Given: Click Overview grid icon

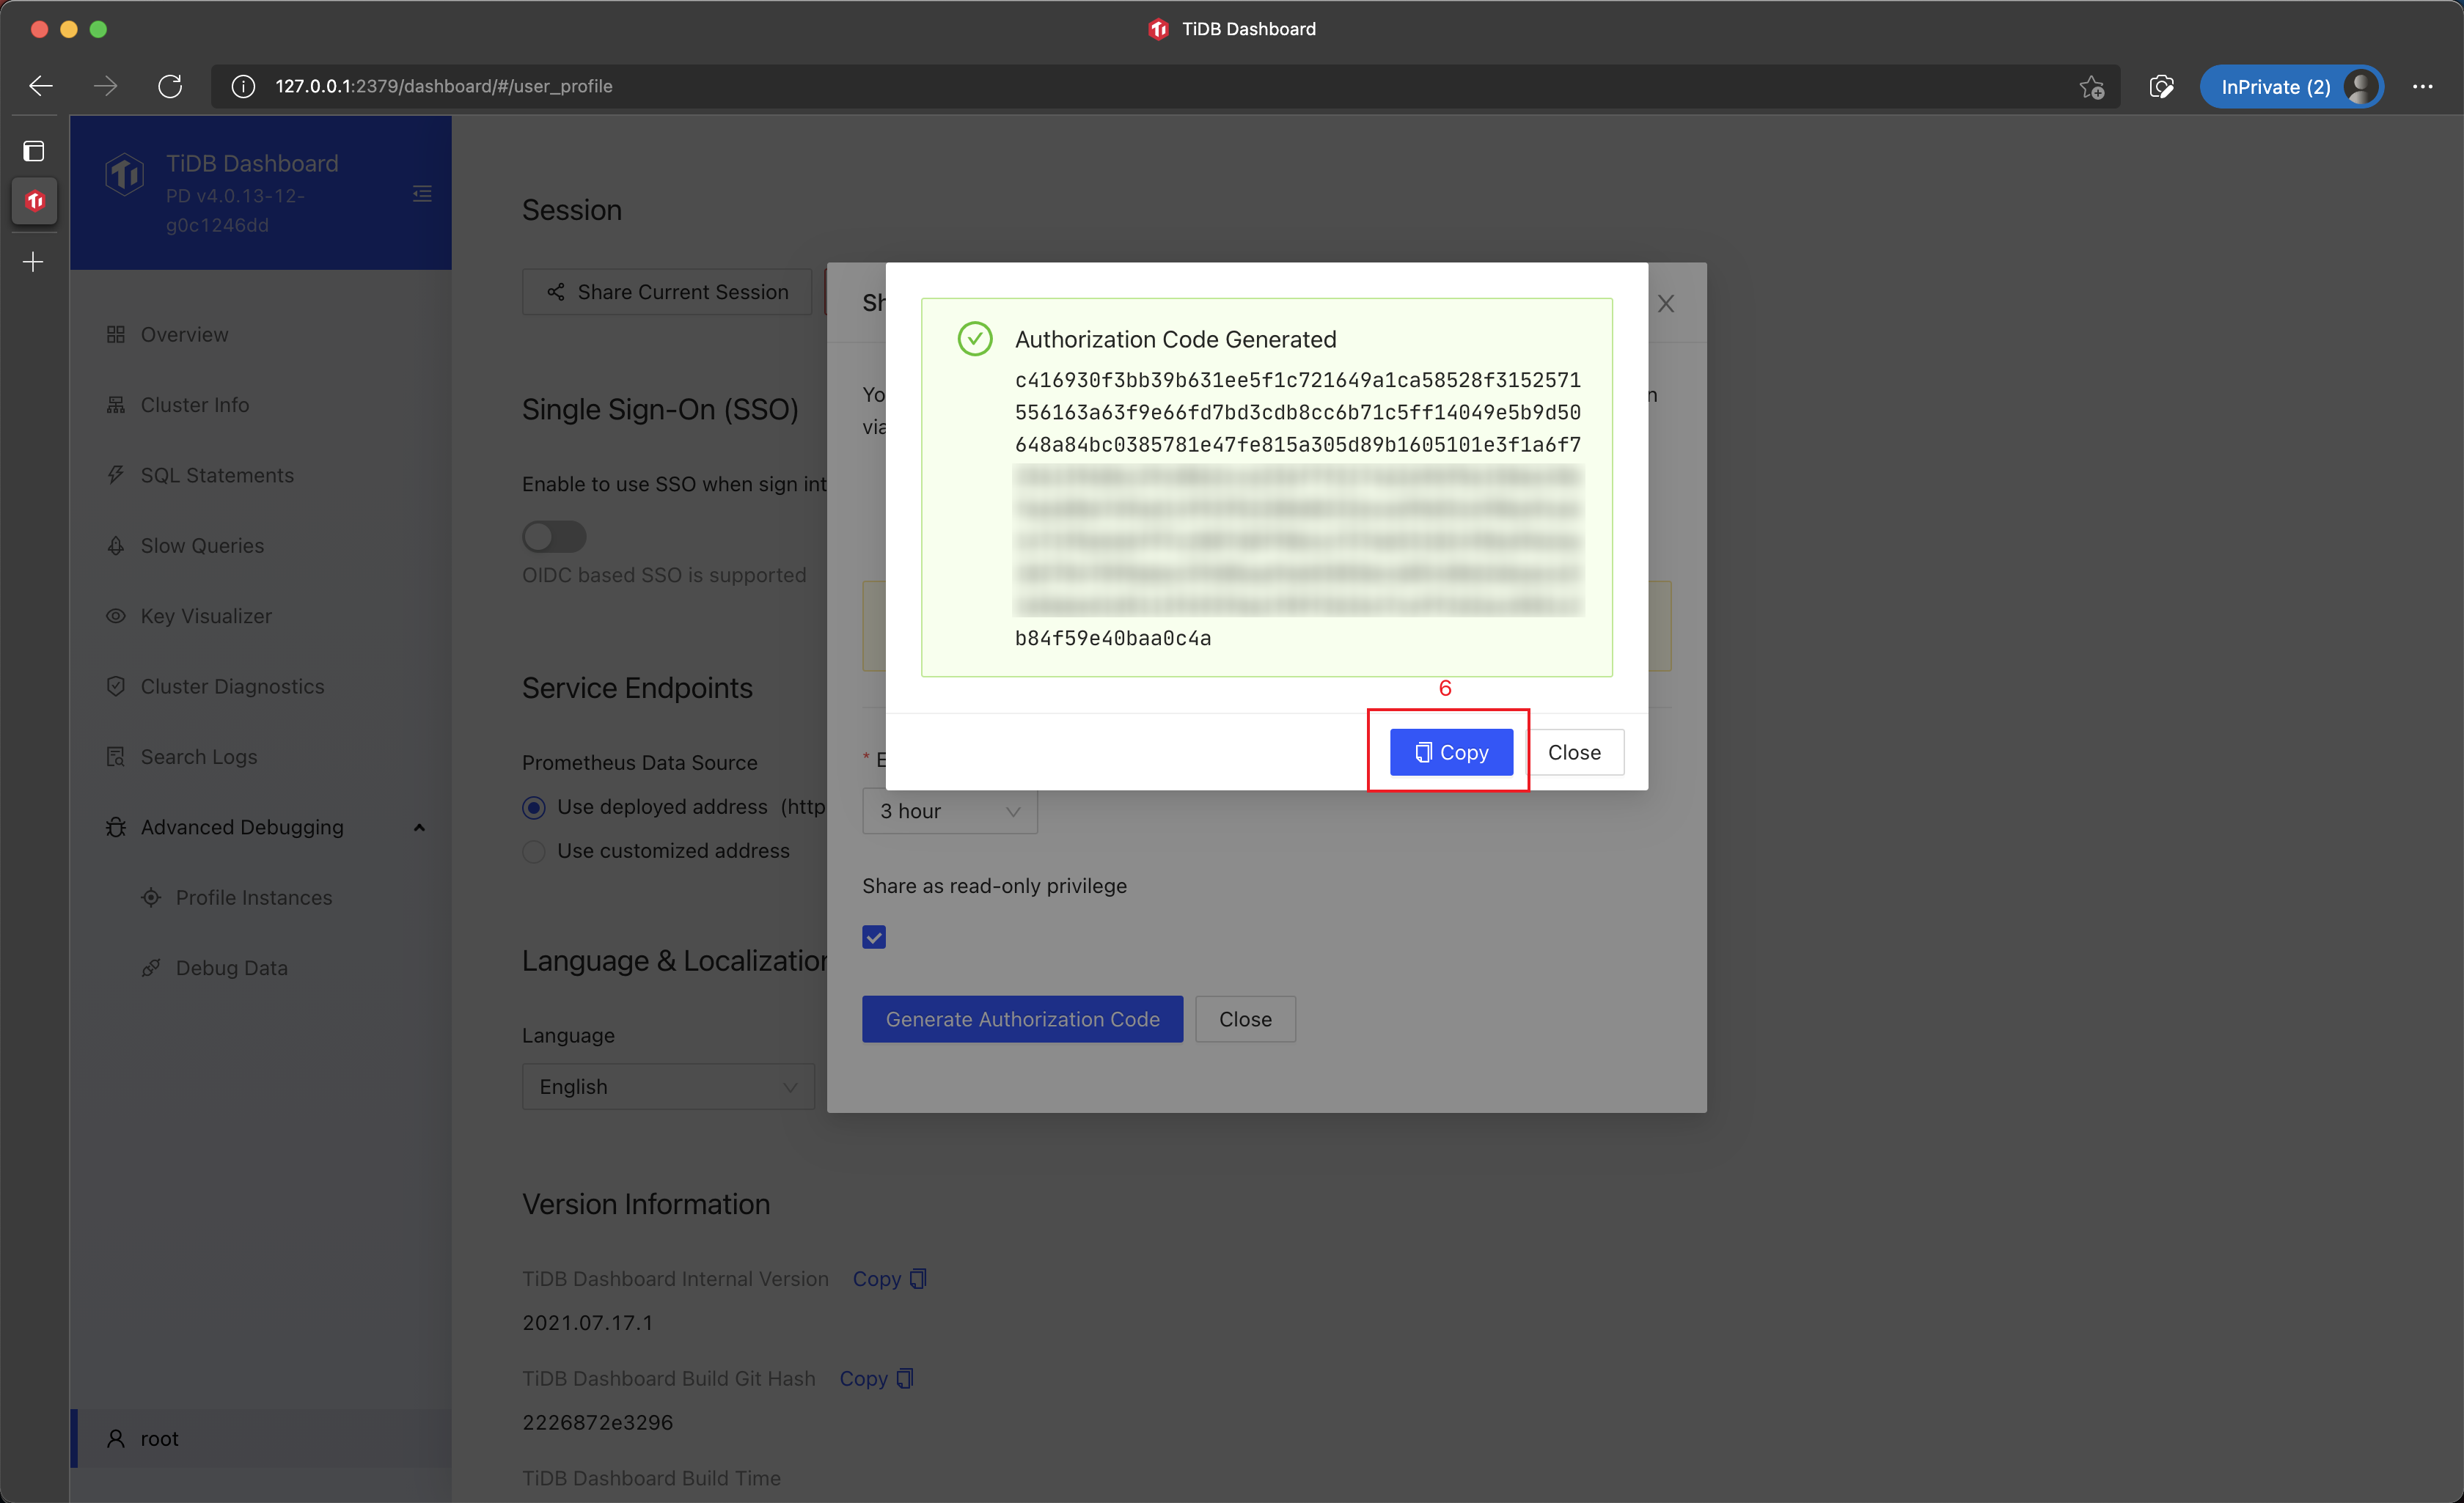Looking at the screenshot, I should tap(116, 334).
